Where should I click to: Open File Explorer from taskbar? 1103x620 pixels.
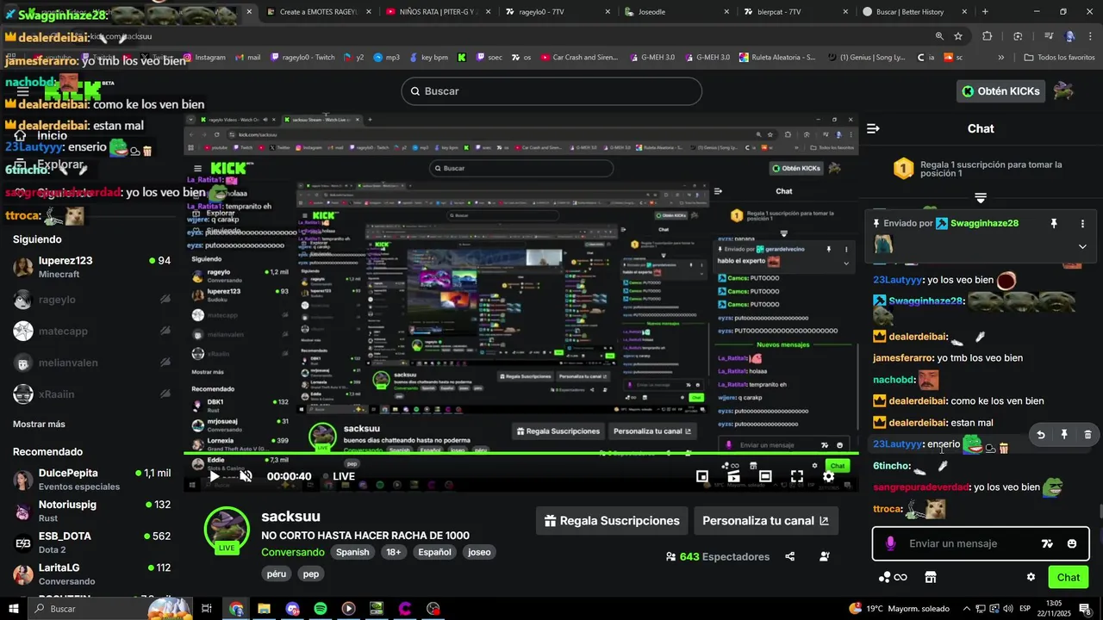[x=264, y=609]
